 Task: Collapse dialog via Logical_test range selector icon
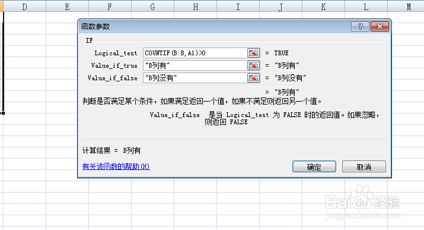tap(253, 53)
